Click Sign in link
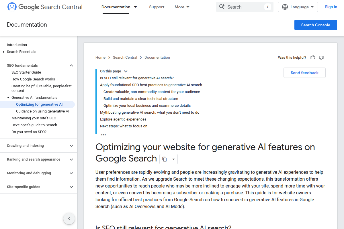 tap(331, 7)
